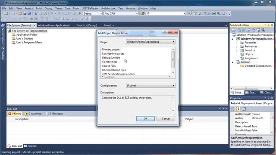Expand the References node

click(237, 46)
